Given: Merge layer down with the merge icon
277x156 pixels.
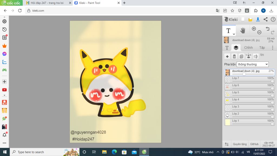Looking at the screenshot, I should click(249, 56).
